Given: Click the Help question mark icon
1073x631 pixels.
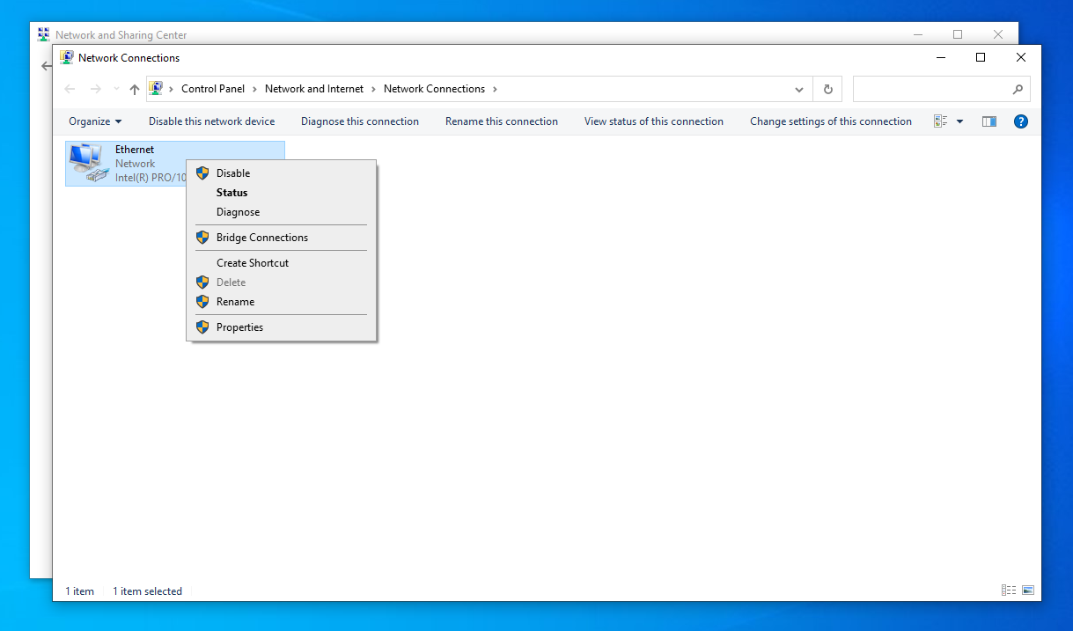Looking at the screenshot, I should click(1021, 121).
